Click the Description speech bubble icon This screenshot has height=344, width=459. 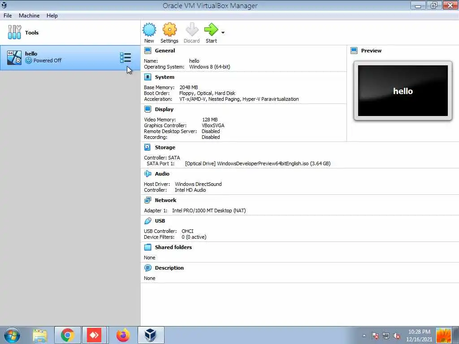148,268
